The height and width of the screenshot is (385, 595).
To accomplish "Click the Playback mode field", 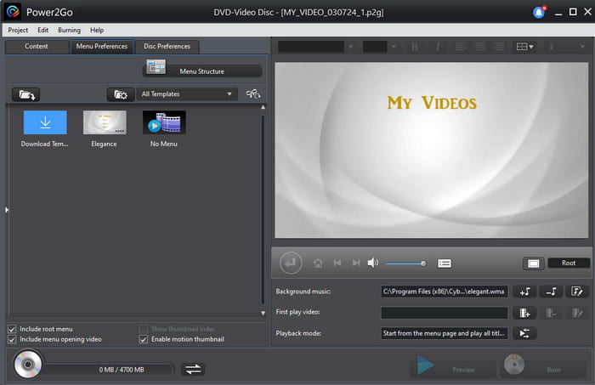I will (x=445, y=333).
